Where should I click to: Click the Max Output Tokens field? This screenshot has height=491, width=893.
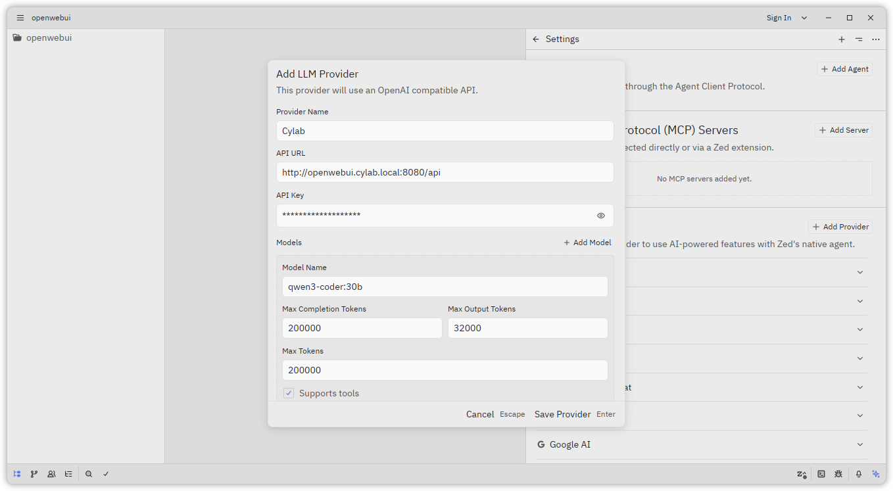point(527,328)
